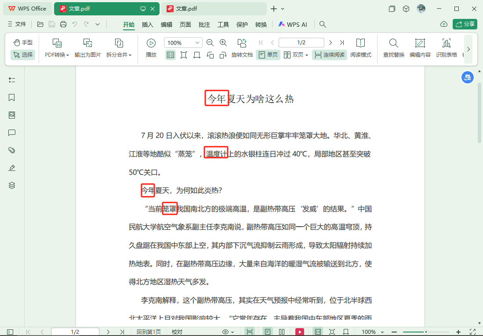The image size is (483, 336).
Task: Click the green 分享 share button
Action: [465, 24]
